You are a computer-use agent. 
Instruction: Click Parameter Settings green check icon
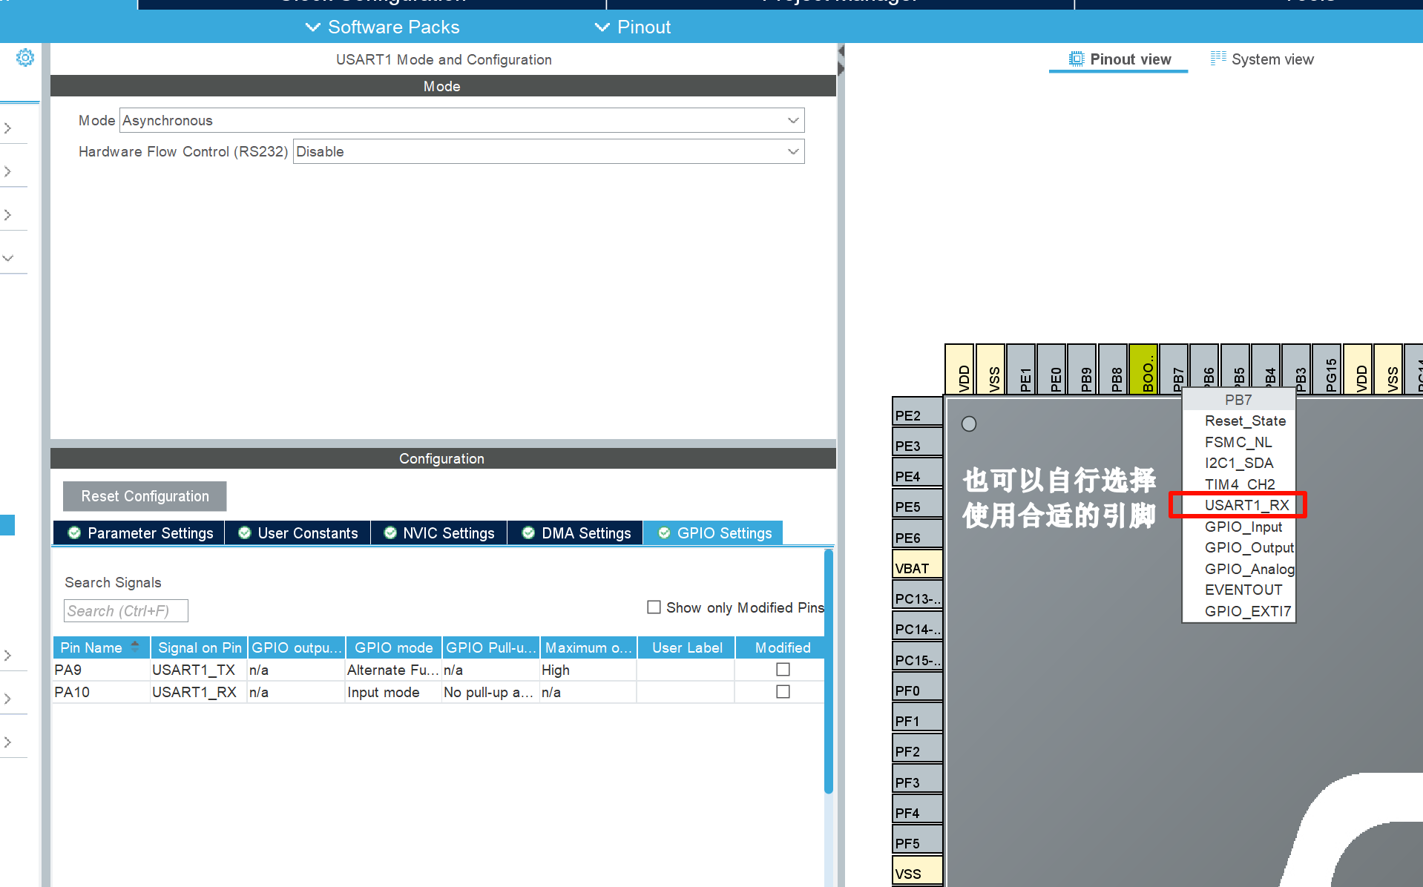click(x=74, y=533)
